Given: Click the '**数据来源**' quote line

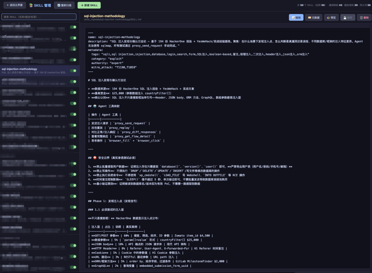Looking at the screenshot, I should coord(141,89).
